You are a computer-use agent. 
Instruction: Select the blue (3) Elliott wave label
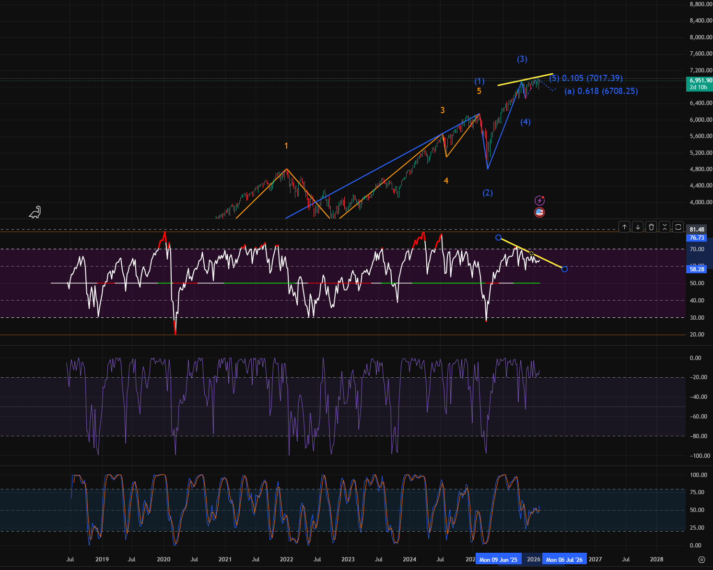pos(522,59)
